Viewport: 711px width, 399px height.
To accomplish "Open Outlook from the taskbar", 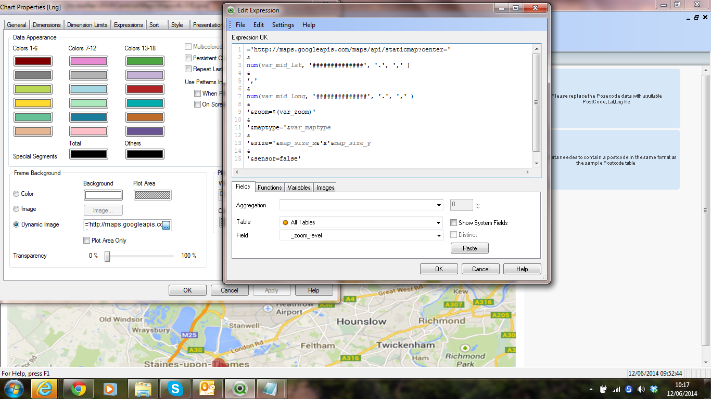I will (208, 389).
